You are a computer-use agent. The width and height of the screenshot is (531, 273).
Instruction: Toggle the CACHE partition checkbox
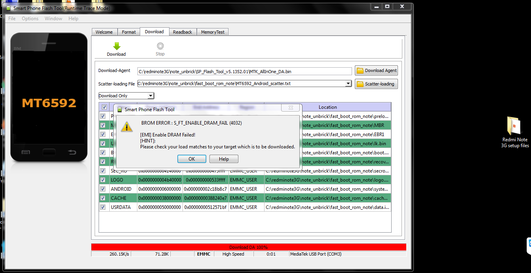pos(103,198)
